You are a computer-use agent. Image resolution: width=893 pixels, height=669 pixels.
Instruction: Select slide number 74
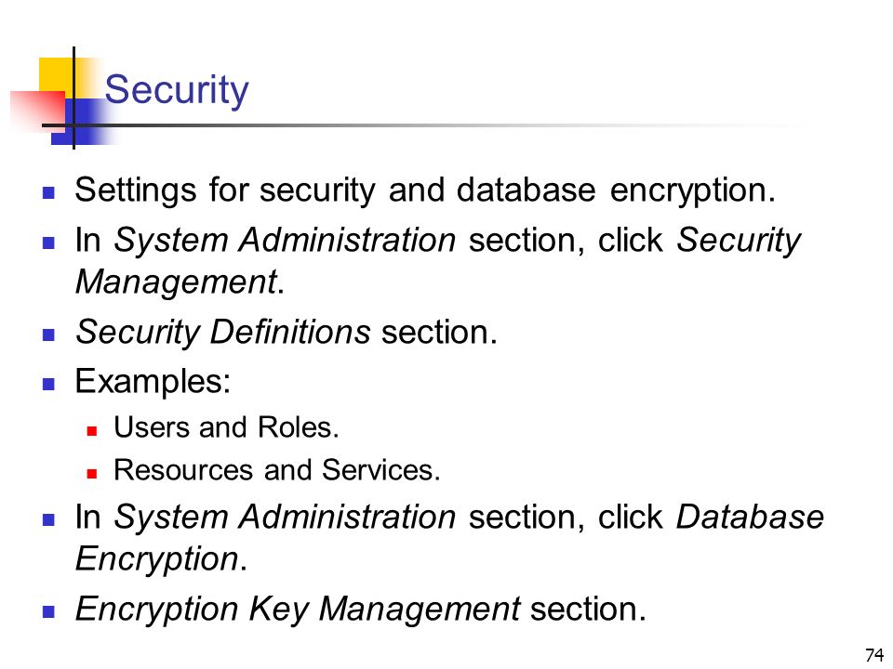point(873,655)
